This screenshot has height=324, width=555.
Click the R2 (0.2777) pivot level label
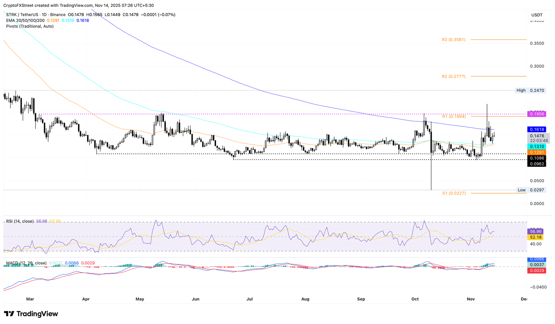[453, 76]
